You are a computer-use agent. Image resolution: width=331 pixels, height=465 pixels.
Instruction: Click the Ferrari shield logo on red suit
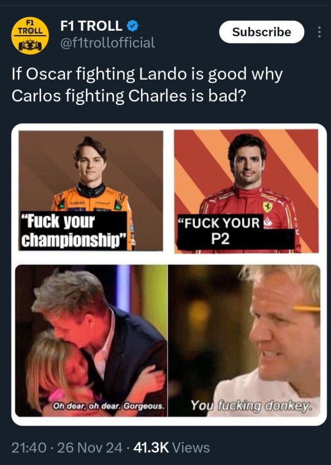[x=268, y=207]
